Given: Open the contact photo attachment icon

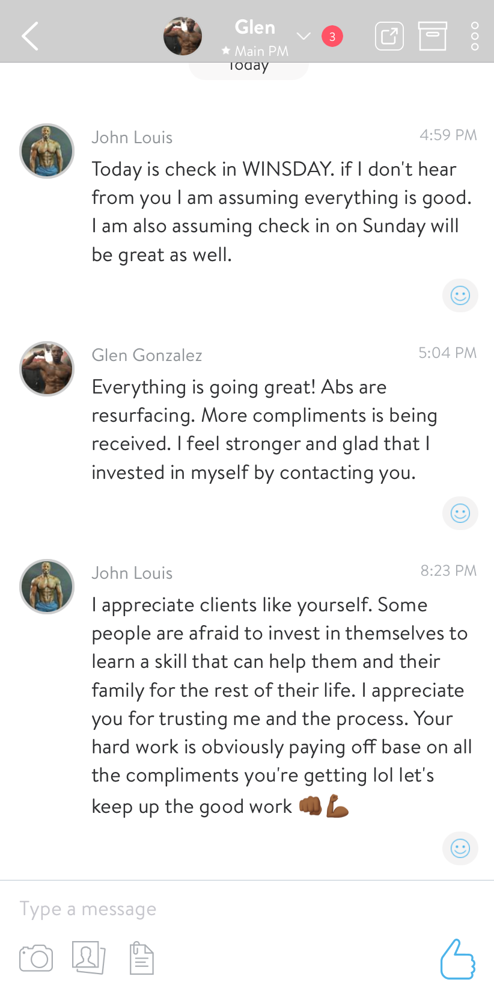Looking at the screenshot, I should [88, 957].
